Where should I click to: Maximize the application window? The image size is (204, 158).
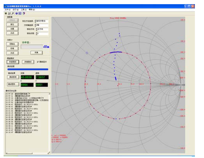click(x=189, y=6)
